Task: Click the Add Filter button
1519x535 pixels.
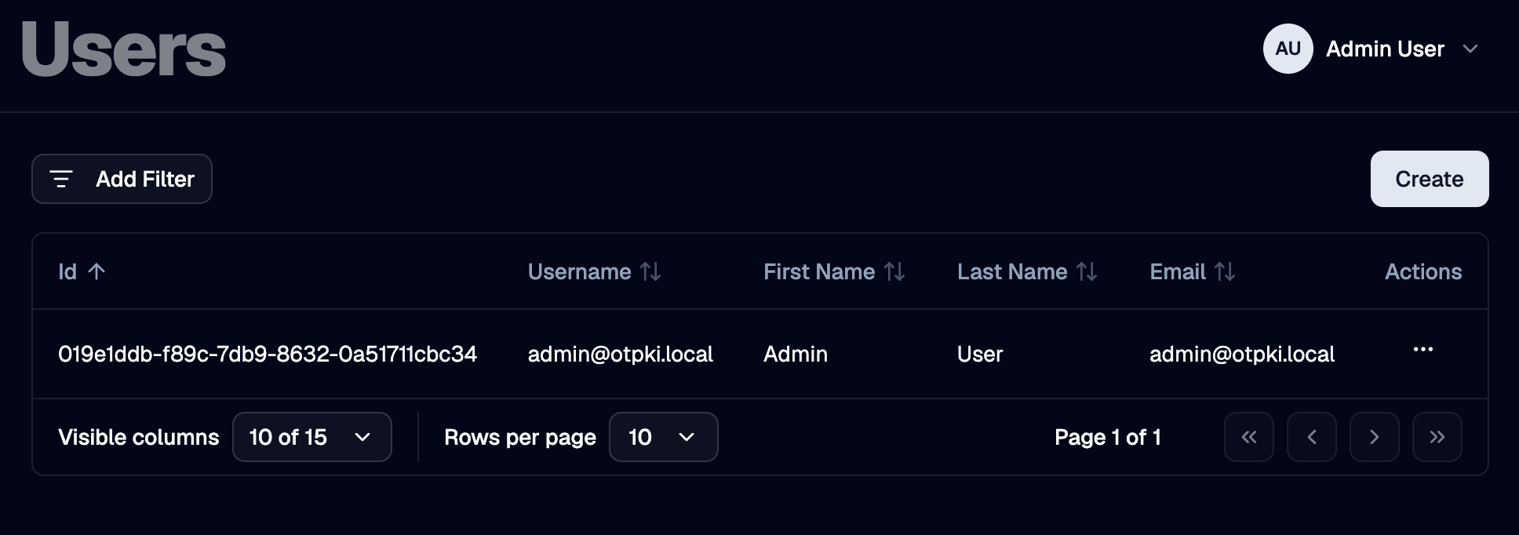Action: (x=122, y=179)
